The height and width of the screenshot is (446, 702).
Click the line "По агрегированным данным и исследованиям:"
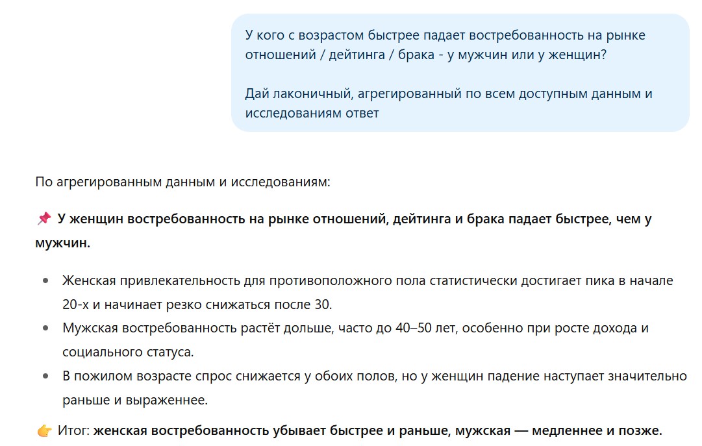coord(182,182)
